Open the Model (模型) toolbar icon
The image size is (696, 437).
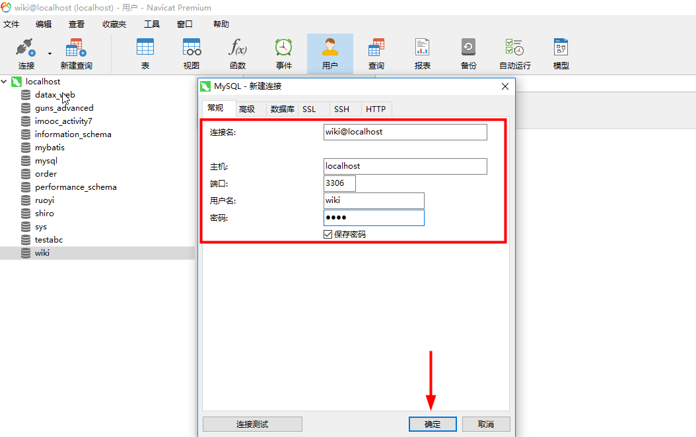coord(561,47)
